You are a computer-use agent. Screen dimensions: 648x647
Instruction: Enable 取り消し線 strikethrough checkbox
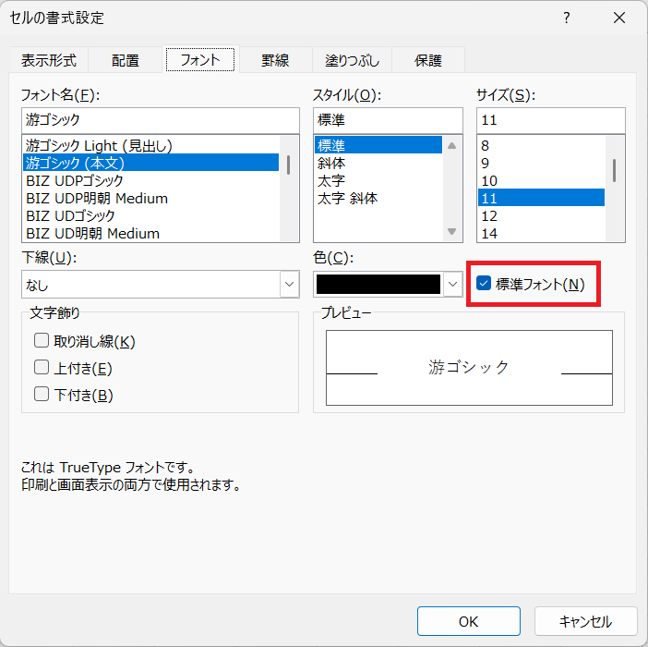point(42,341)
